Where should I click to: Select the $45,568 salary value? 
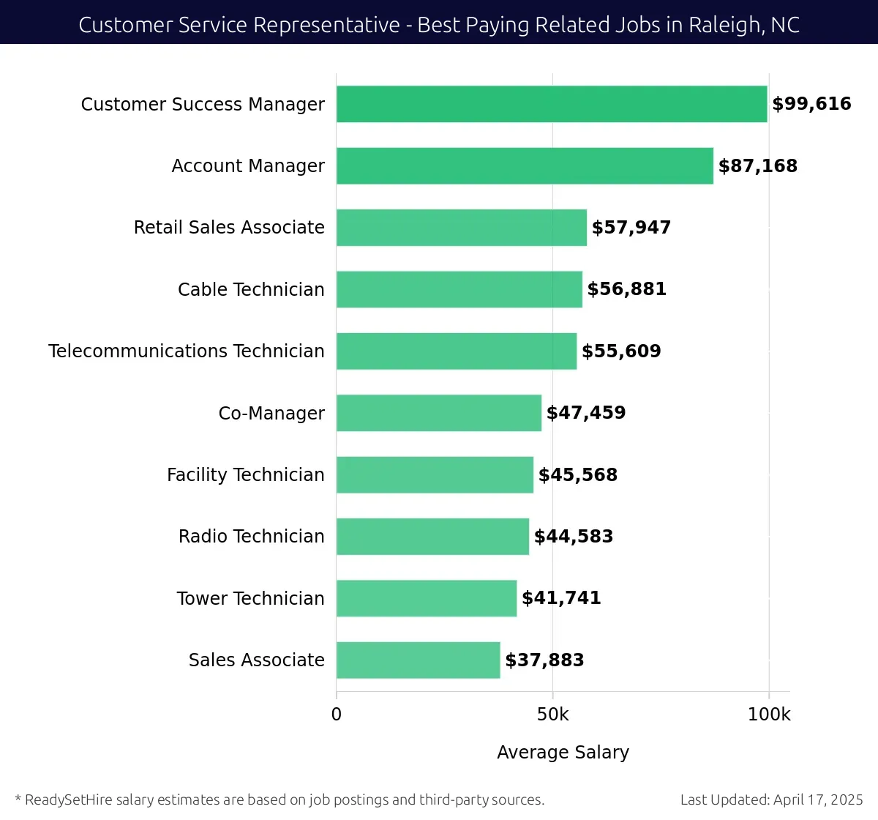pos(578,475)
